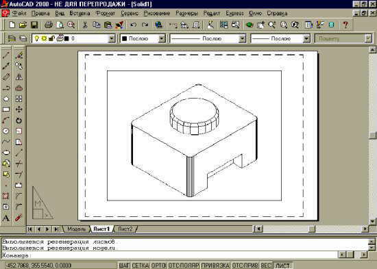Click the Zoom Previous icon
The width and height of the screenshot is (377, 269).
295,25
